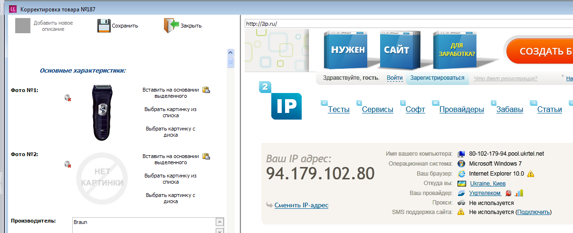Open the Провайдеры menu item
Screen dimensions: 573x233
[x=462, y=110]
